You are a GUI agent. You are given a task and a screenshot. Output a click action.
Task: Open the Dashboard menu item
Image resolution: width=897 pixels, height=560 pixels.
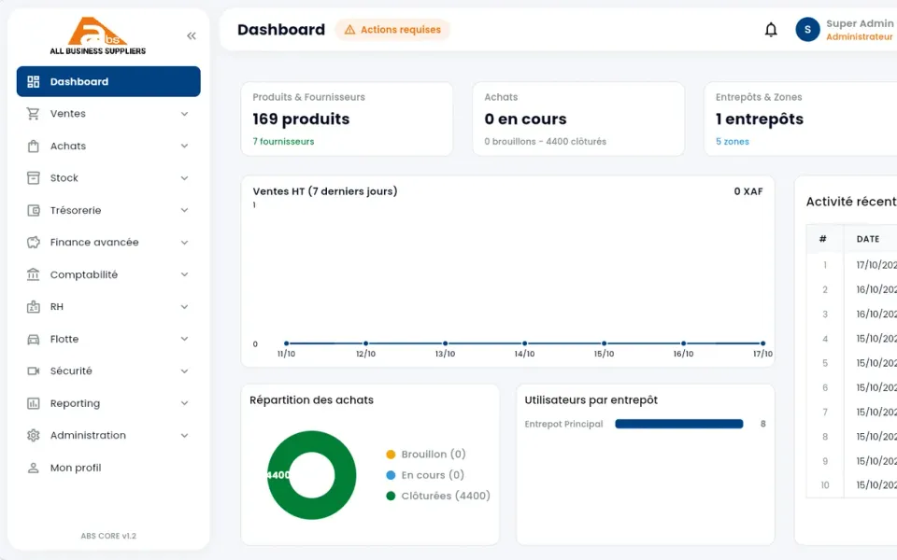(x=108, y=82)
